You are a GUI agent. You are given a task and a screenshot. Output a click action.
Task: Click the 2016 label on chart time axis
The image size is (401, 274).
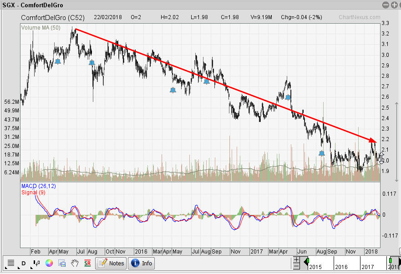(x=141, y=252)
